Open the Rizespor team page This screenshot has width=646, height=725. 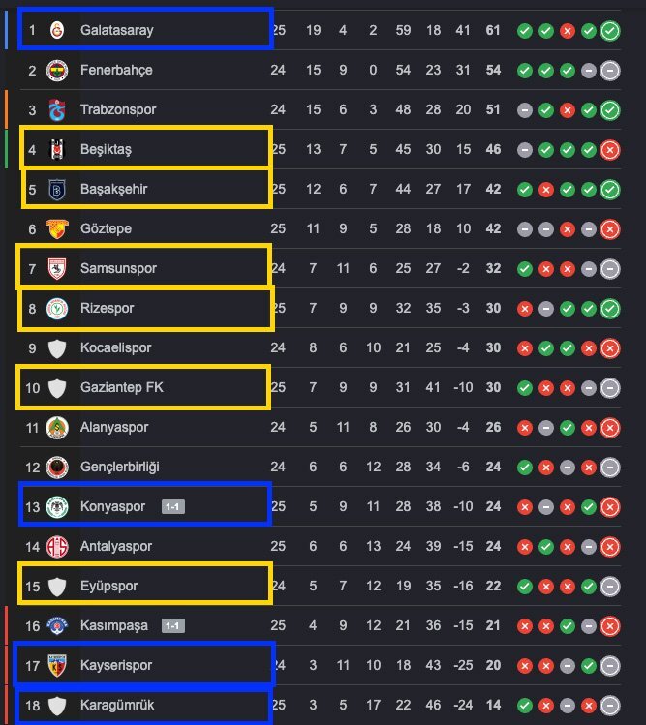point(107,308)
